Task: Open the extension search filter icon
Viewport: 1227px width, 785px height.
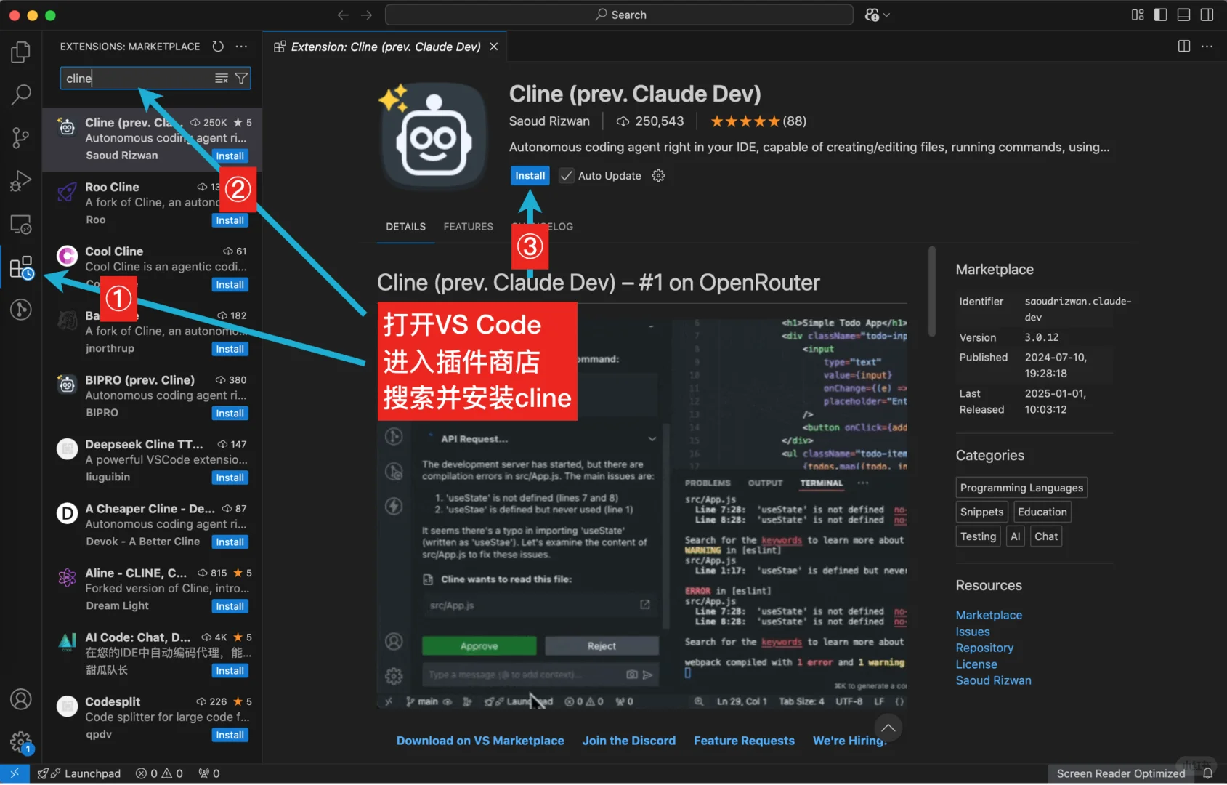Action: pos(243,78)
